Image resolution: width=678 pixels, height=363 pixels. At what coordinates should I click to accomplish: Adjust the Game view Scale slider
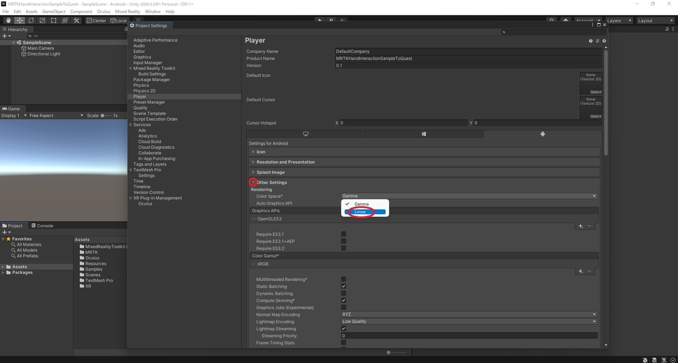106,116
